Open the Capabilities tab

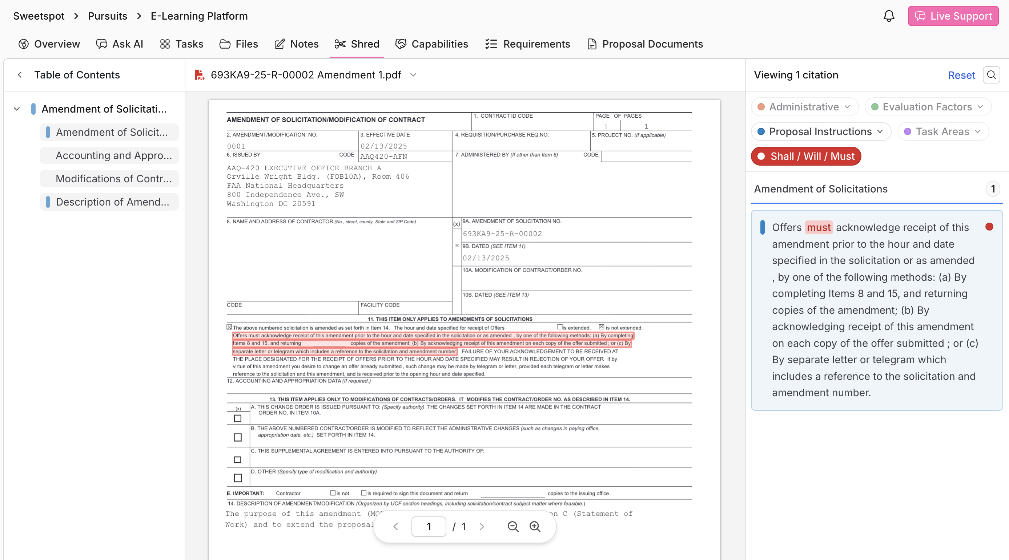432,44
